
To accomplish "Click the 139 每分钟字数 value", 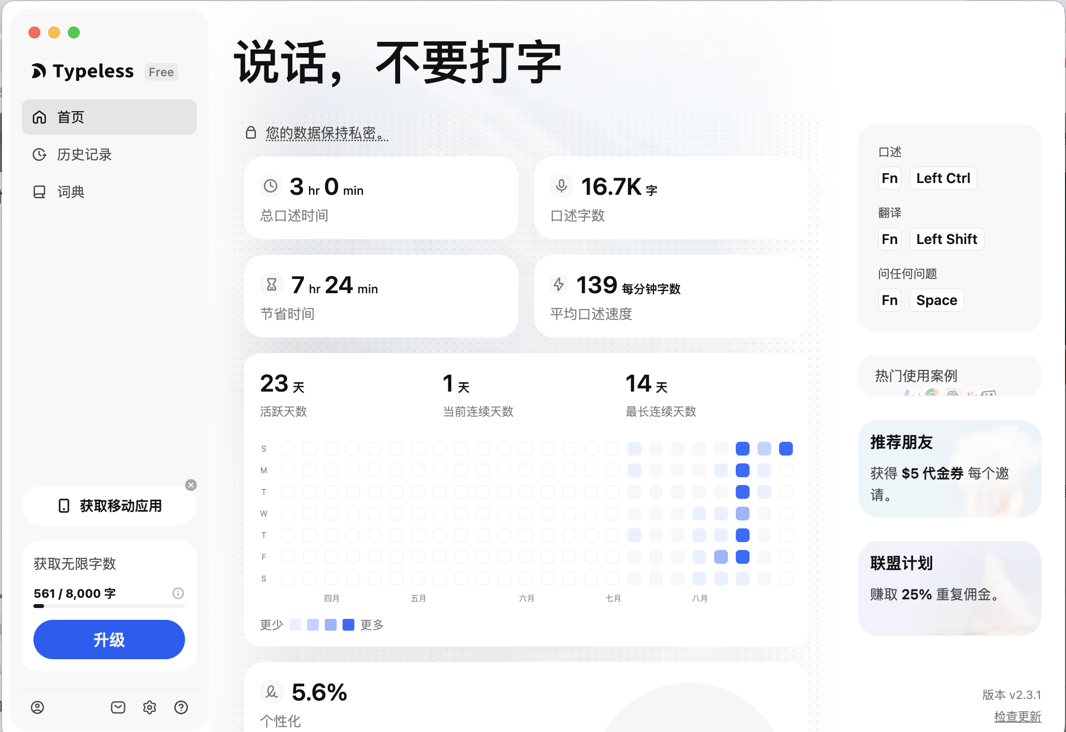I will (628, 285).
